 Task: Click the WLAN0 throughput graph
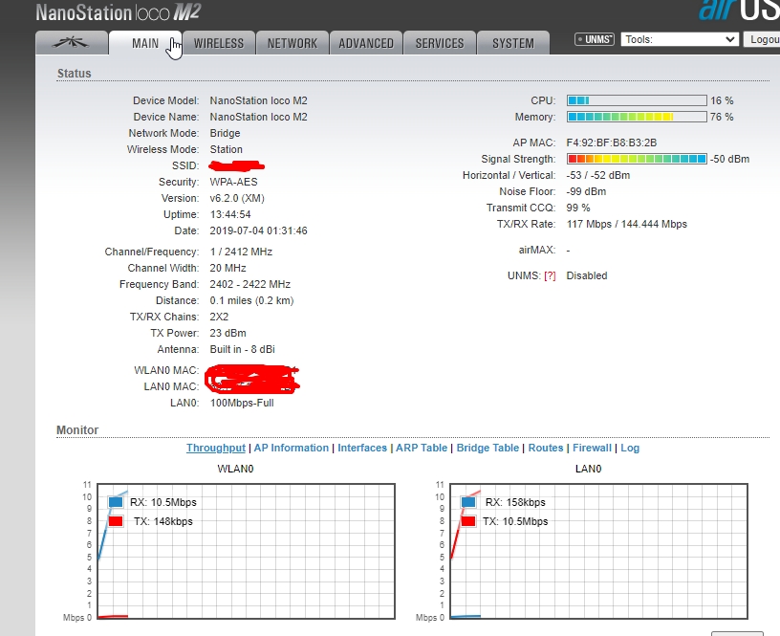coord(247,551)
